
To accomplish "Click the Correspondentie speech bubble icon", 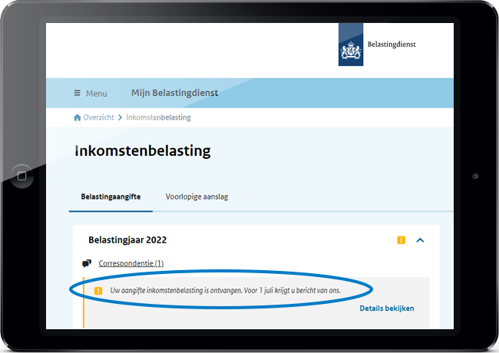I will [87, 264].
